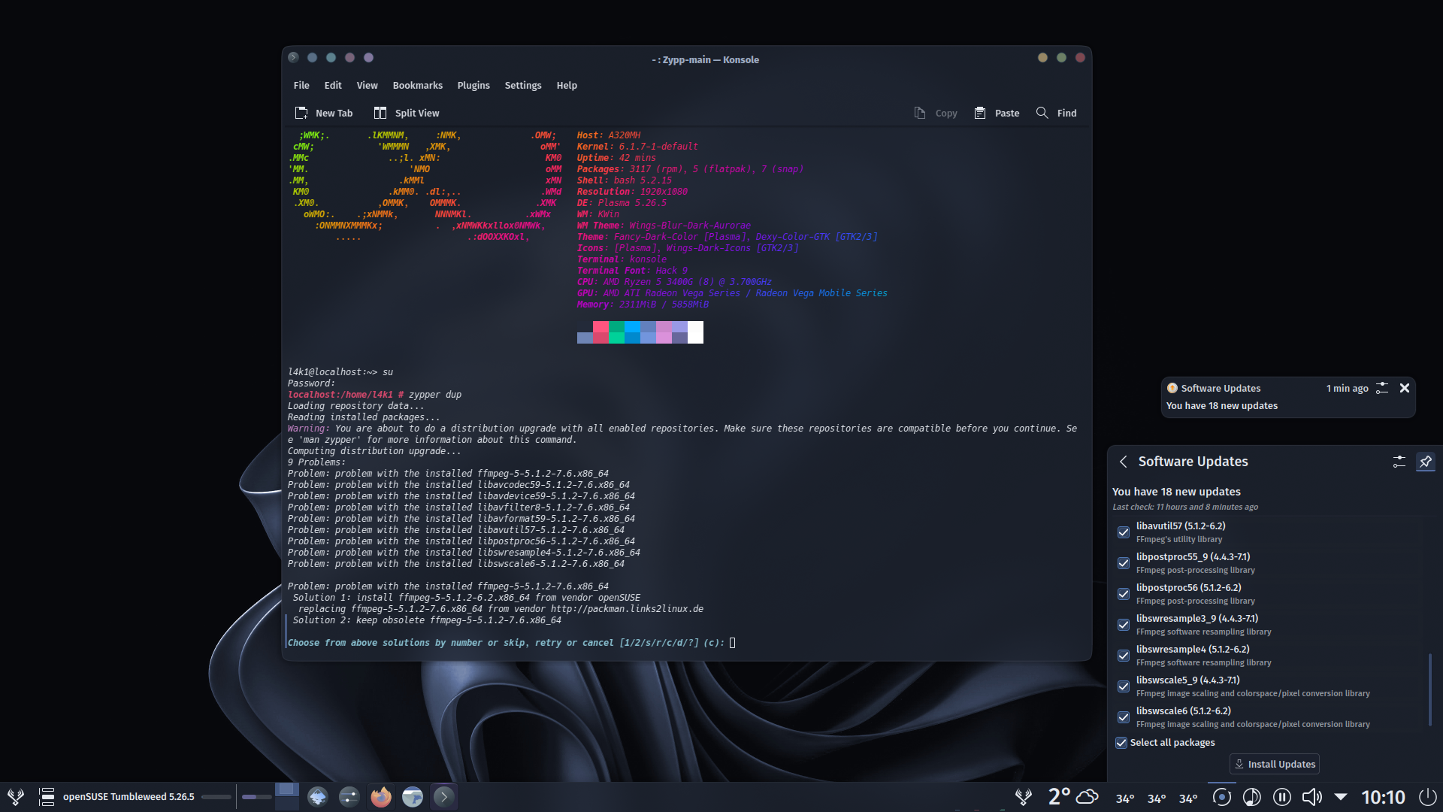1443x812 pixels.
Task: Click the Copy icon in Konsole toolbar
Action: tap(918, 112)
